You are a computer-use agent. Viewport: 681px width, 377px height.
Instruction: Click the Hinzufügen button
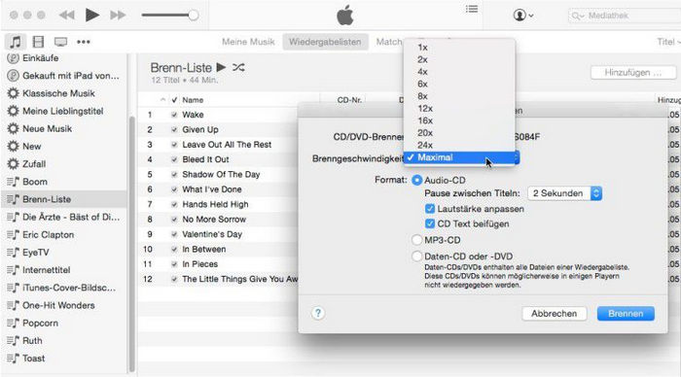[632, 73]
